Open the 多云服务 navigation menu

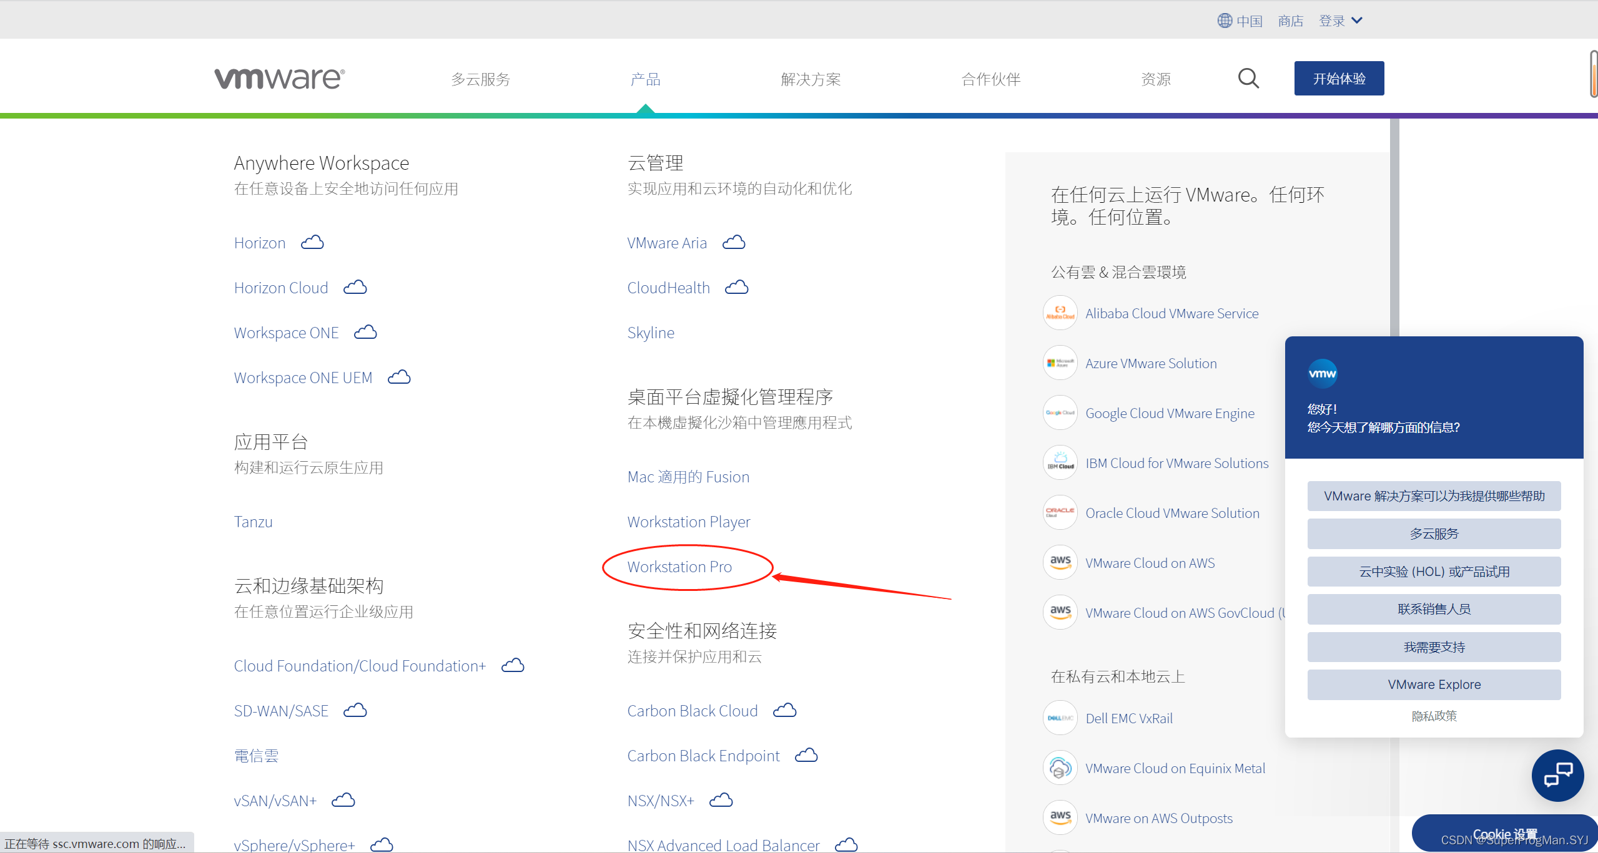[481, 79]
